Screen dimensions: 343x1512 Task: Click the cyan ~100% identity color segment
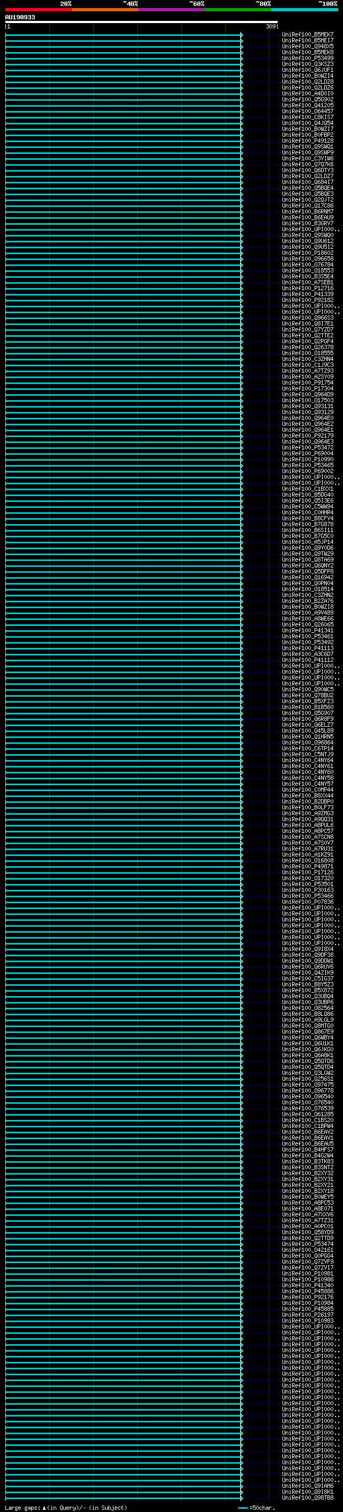click(305, 10)
